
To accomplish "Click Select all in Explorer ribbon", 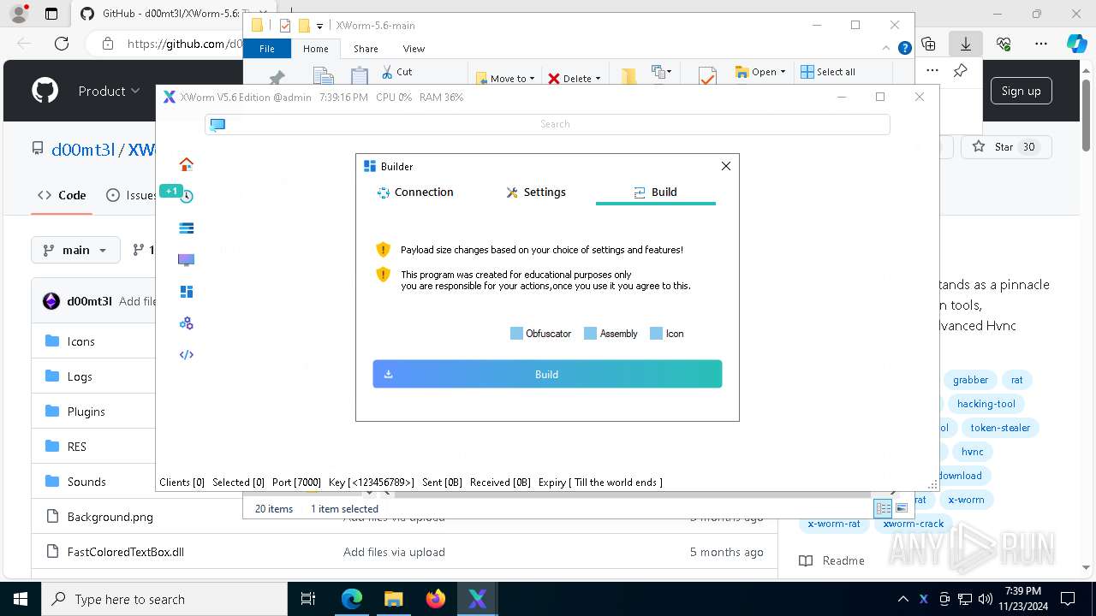I will 828,72.
